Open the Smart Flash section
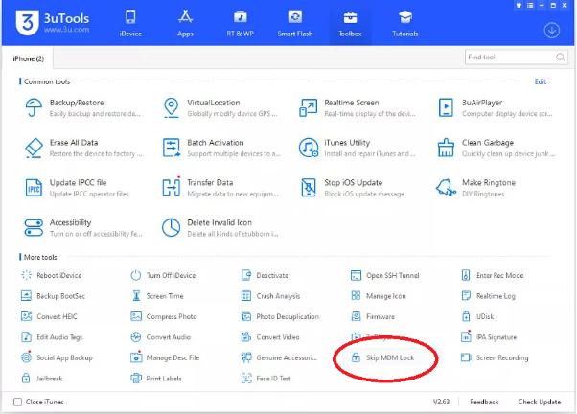 (295, 24)
